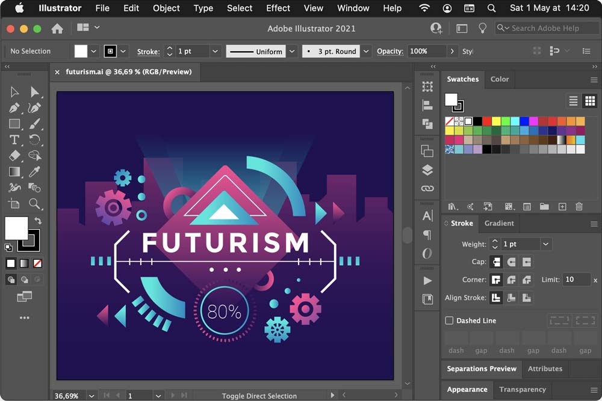Click the Uniform stroke profile button
This screenshot has height=401, width=602.
click(x=256, y=52)
